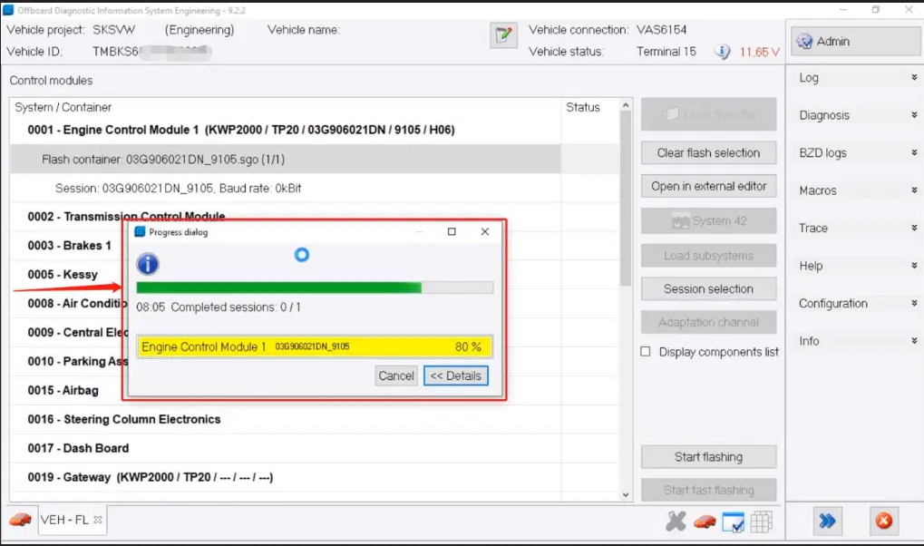Click the control modules list scroll down arrow
Image resolution: width=924 pixels, height=546 pixels.
pyautogui.click(x=626, y=494)
